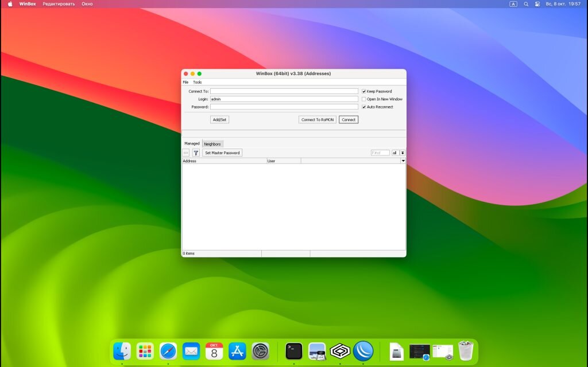Click the remove entry minus icon
Screen dimensions: 588x367
coord(186,153)
